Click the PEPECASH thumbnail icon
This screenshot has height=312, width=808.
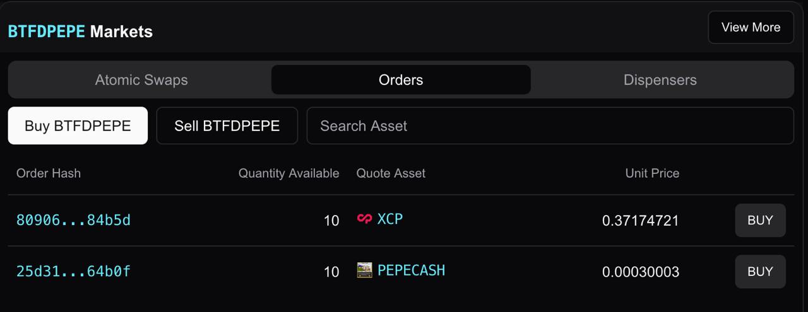(x=364, y=270)
